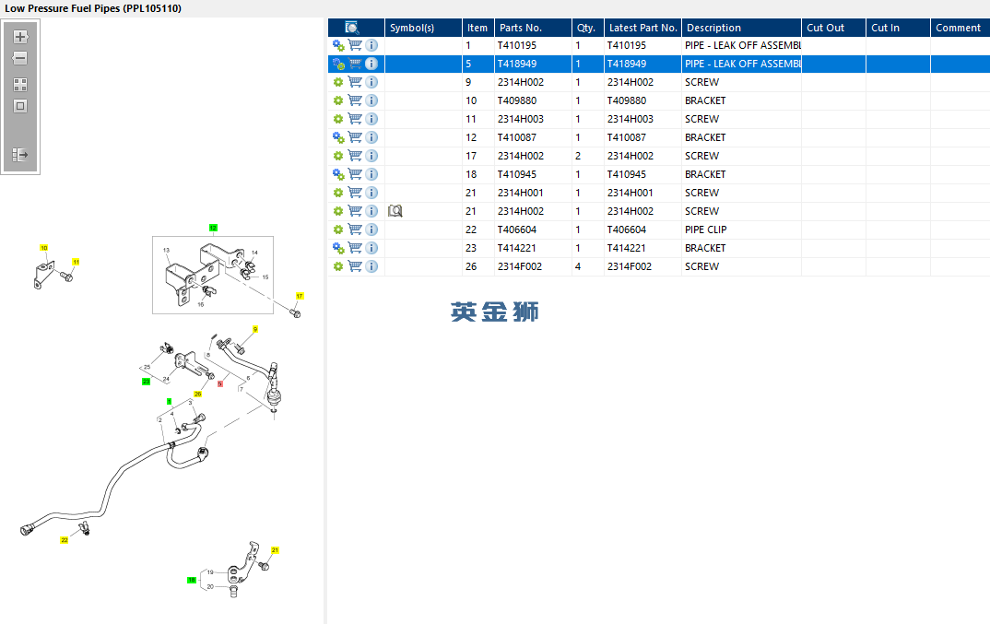990x624 pixels.
Task: Sort by Parts No. column header
Action: pos(533,28)
